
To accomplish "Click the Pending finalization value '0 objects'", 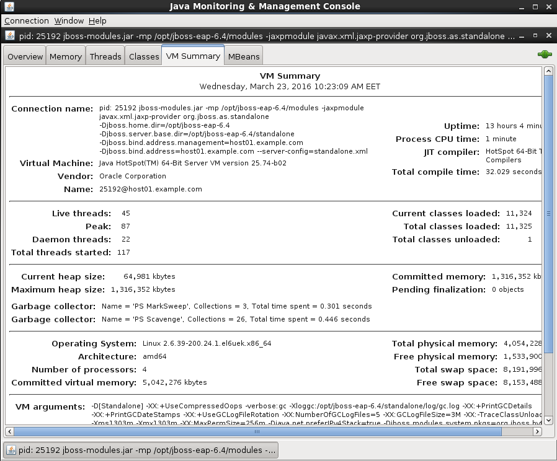I will point(507,289).
